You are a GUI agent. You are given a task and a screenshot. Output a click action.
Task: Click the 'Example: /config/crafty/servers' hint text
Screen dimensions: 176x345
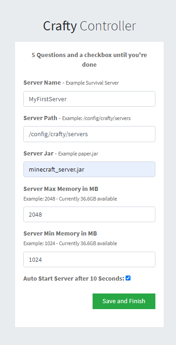(x=96, y=118)
